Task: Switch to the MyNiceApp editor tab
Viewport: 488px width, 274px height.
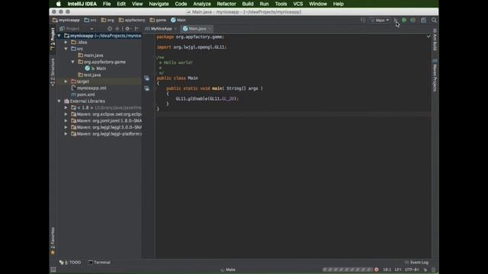Action: [161, 29]
